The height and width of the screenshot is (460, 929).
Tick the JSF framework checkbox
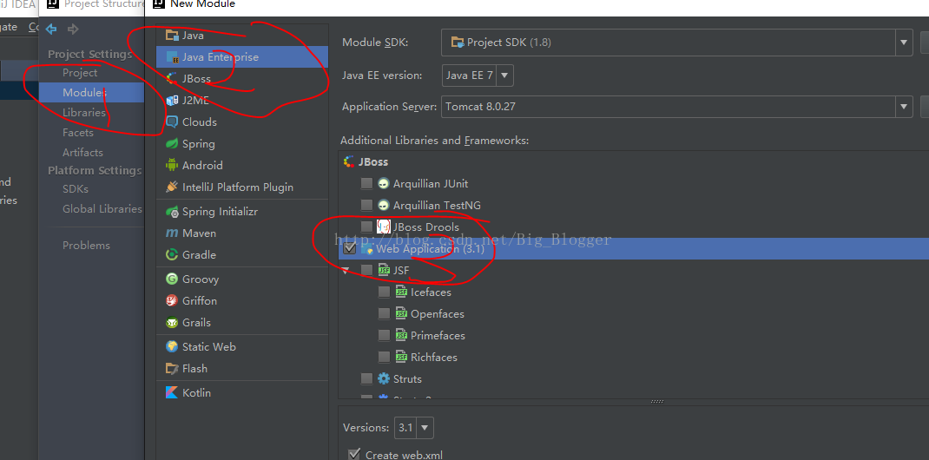[x=366, y=270]
